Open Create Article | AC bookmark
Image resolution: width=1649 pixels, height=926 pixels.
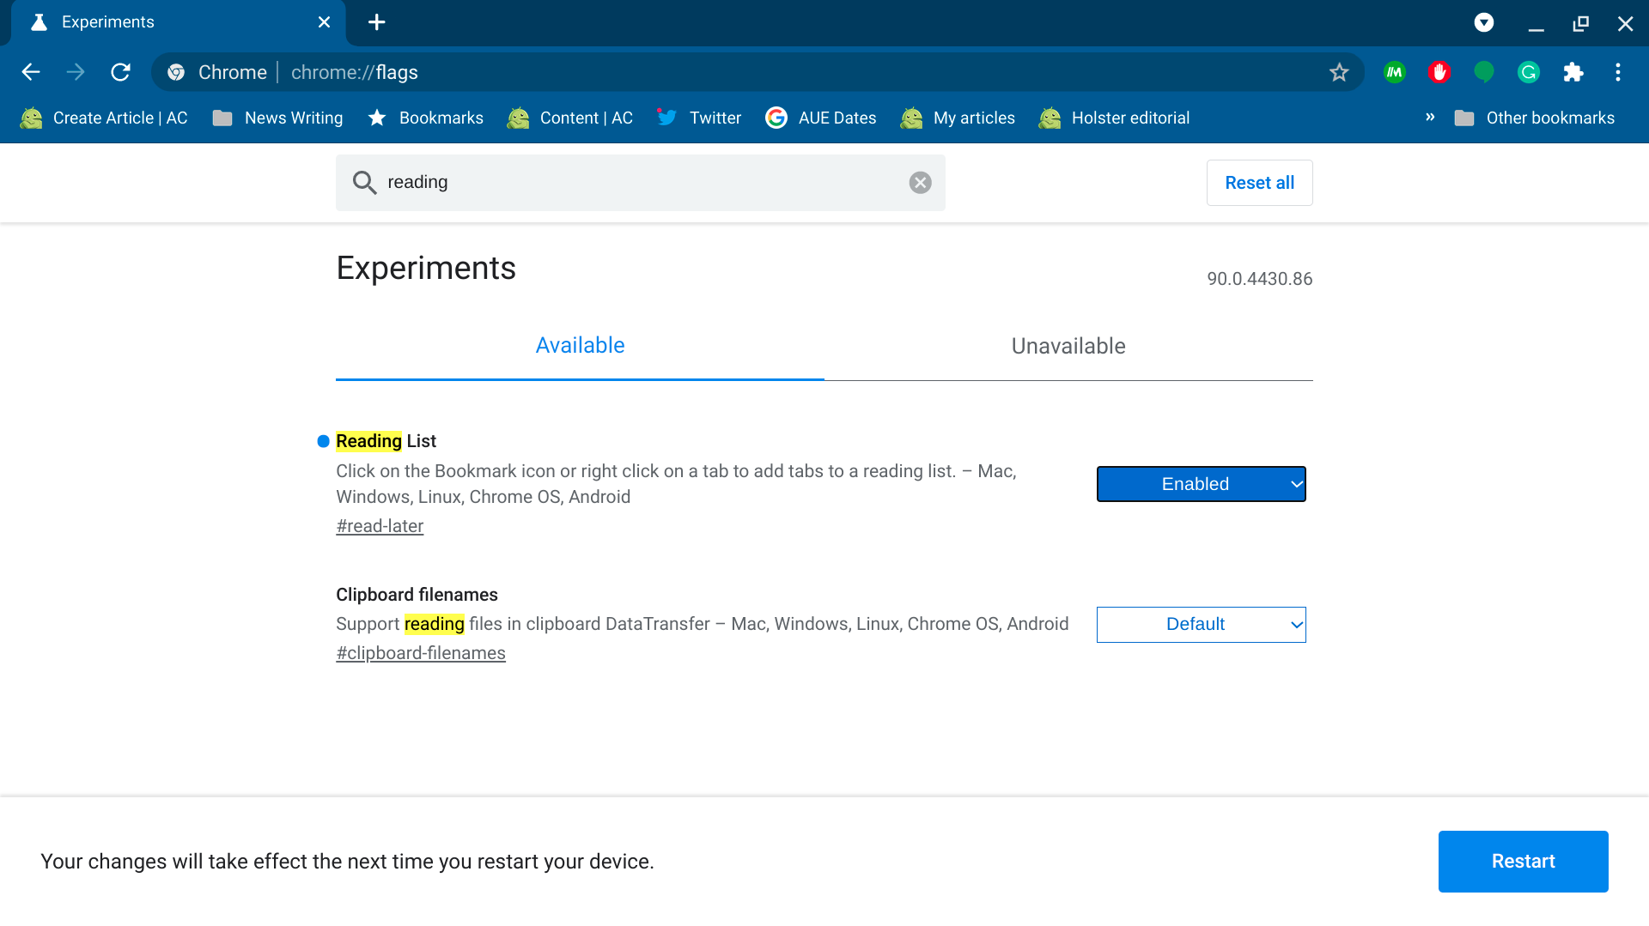(x=103, y=118)
